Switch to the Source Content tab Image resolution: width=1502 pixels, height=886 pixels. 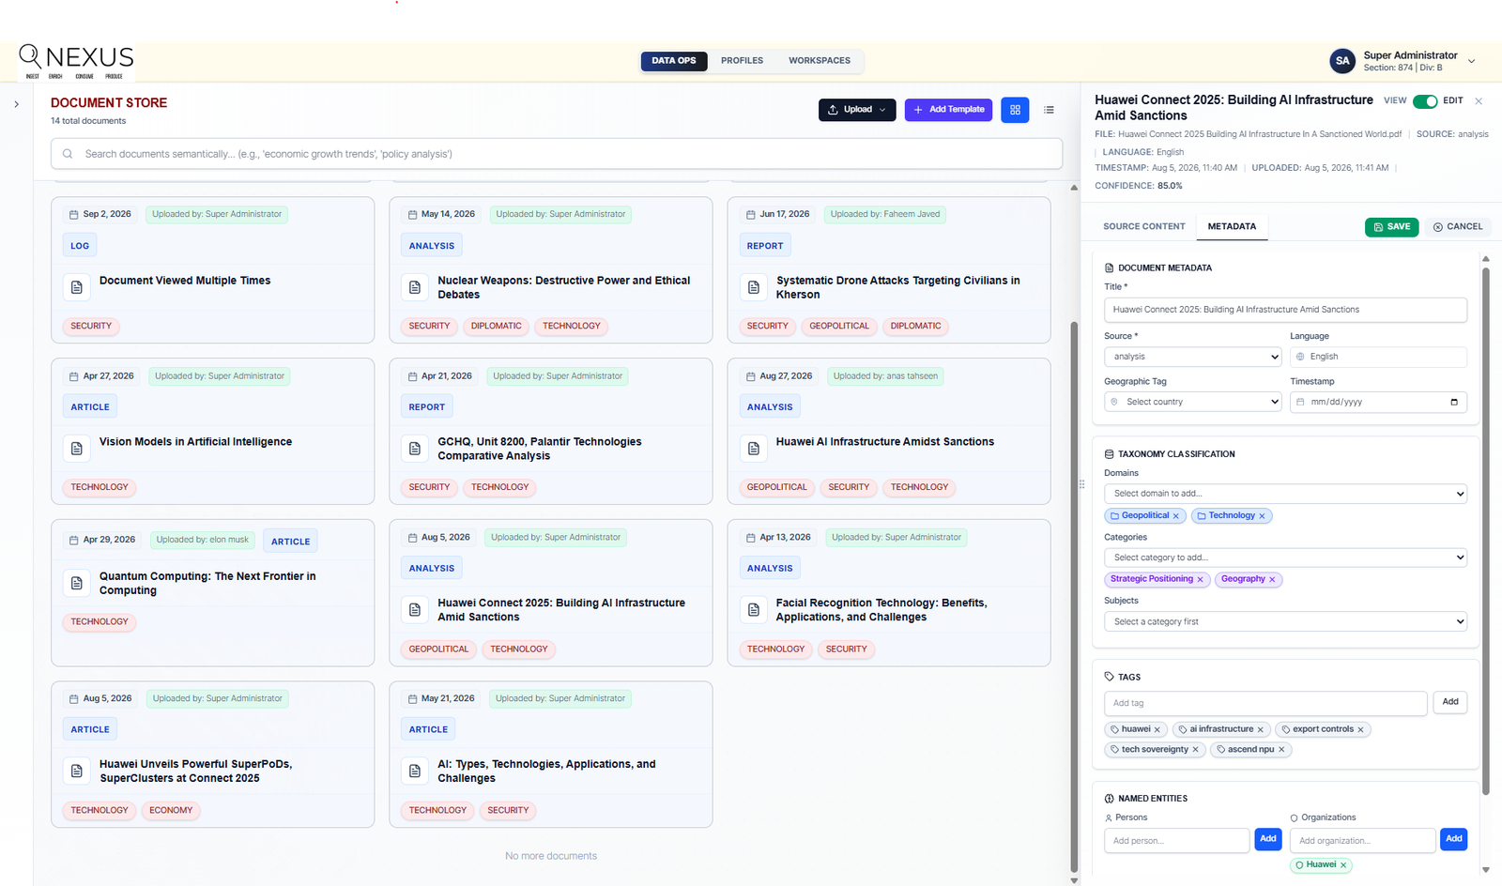pyautogui.click(x=1144, y=227)
